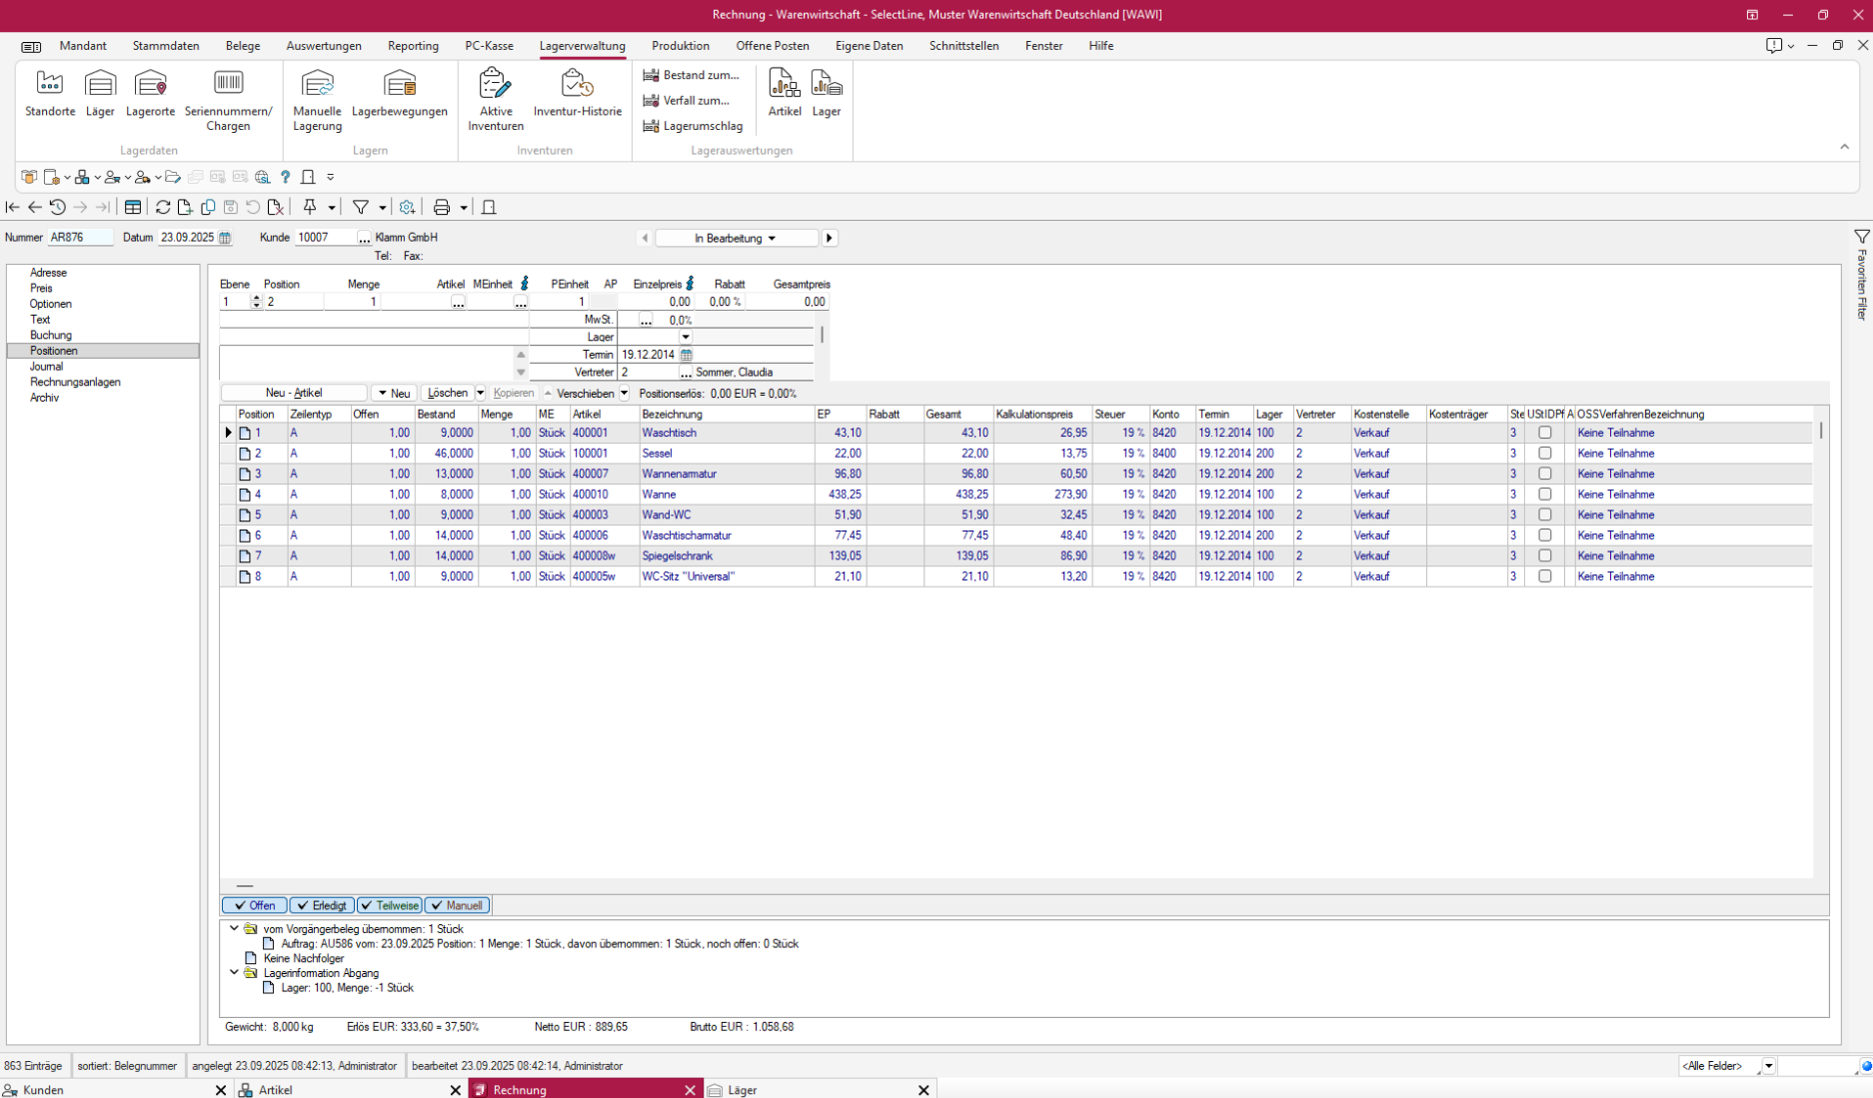Click the Nummer field AR876

click(x=80, y=238)
